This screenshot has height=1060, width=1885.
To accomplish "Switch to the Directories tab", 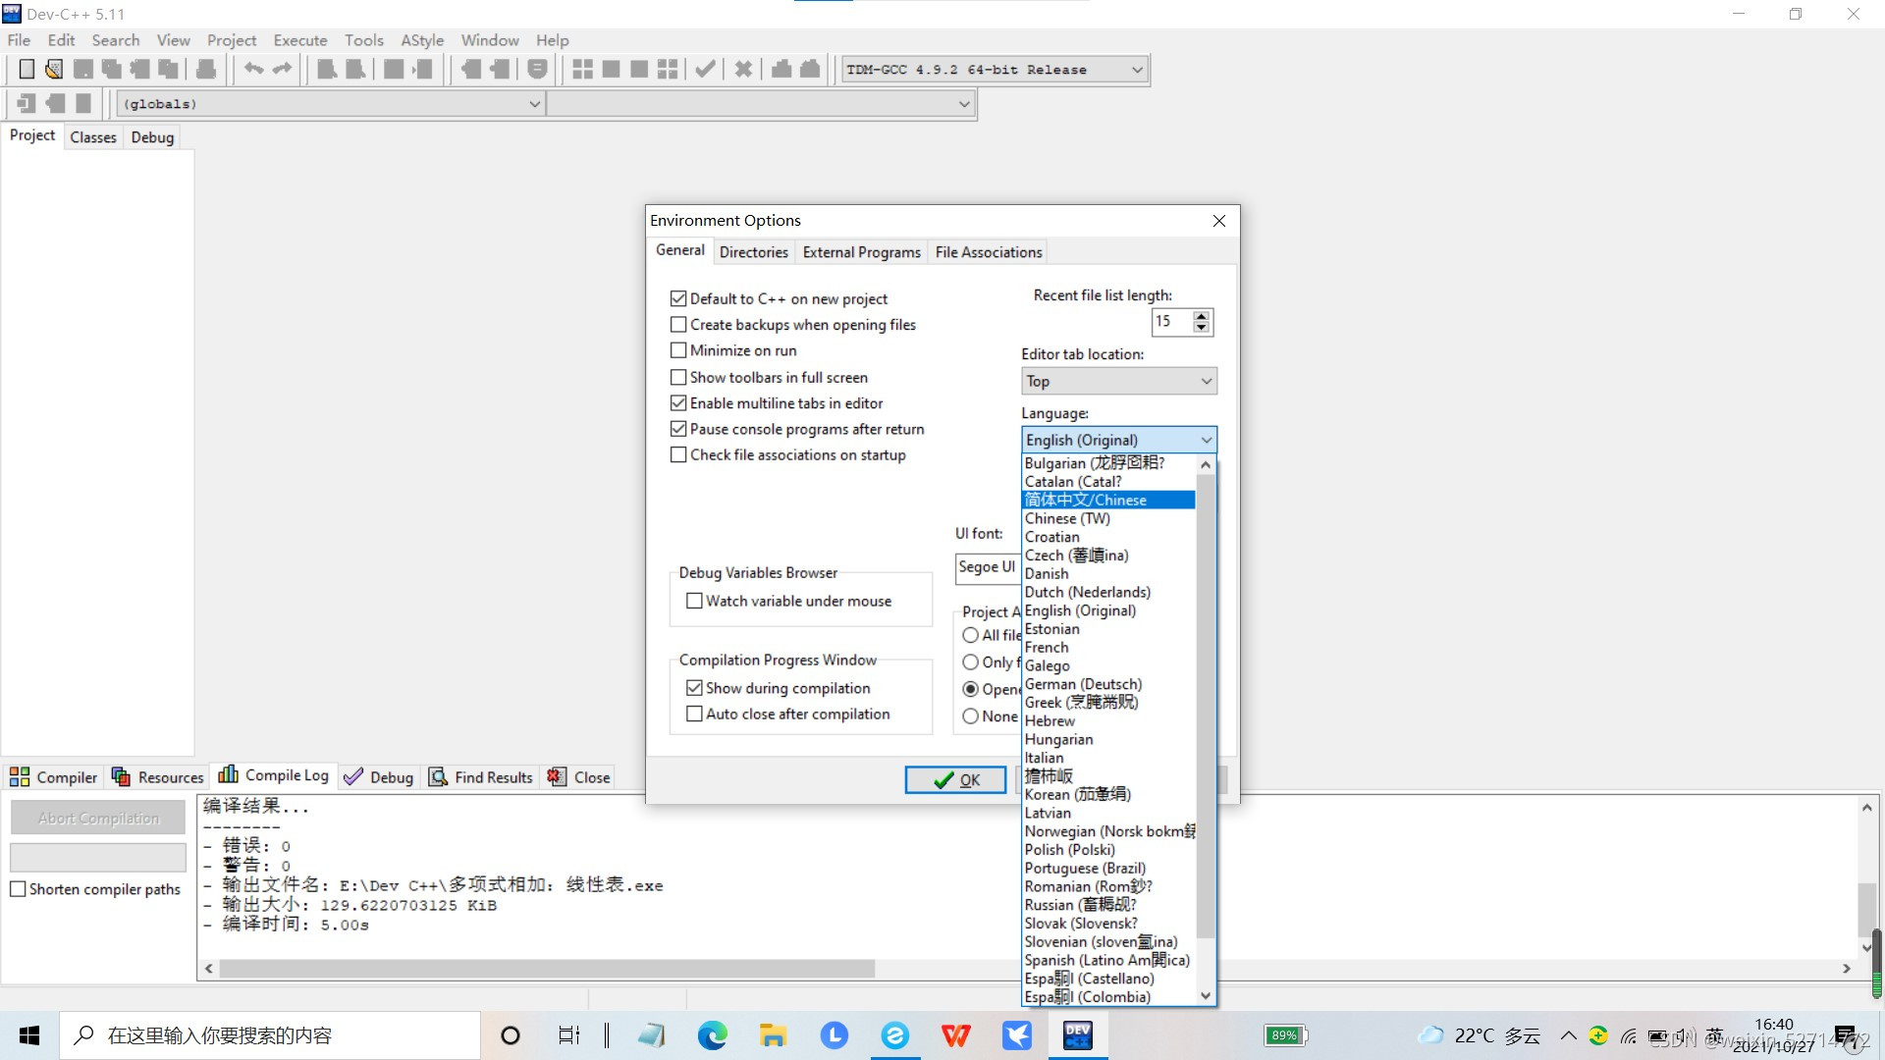I will (x=753, y=252).
